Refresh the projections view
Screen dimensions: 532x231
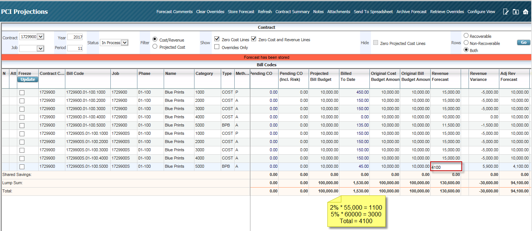pyautogui.click(x=265, y=12)
